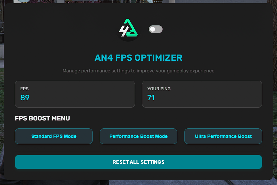Screen dimensions: 277x185
Task: Click the FPS label text
Action: click(x=24, y=89)
